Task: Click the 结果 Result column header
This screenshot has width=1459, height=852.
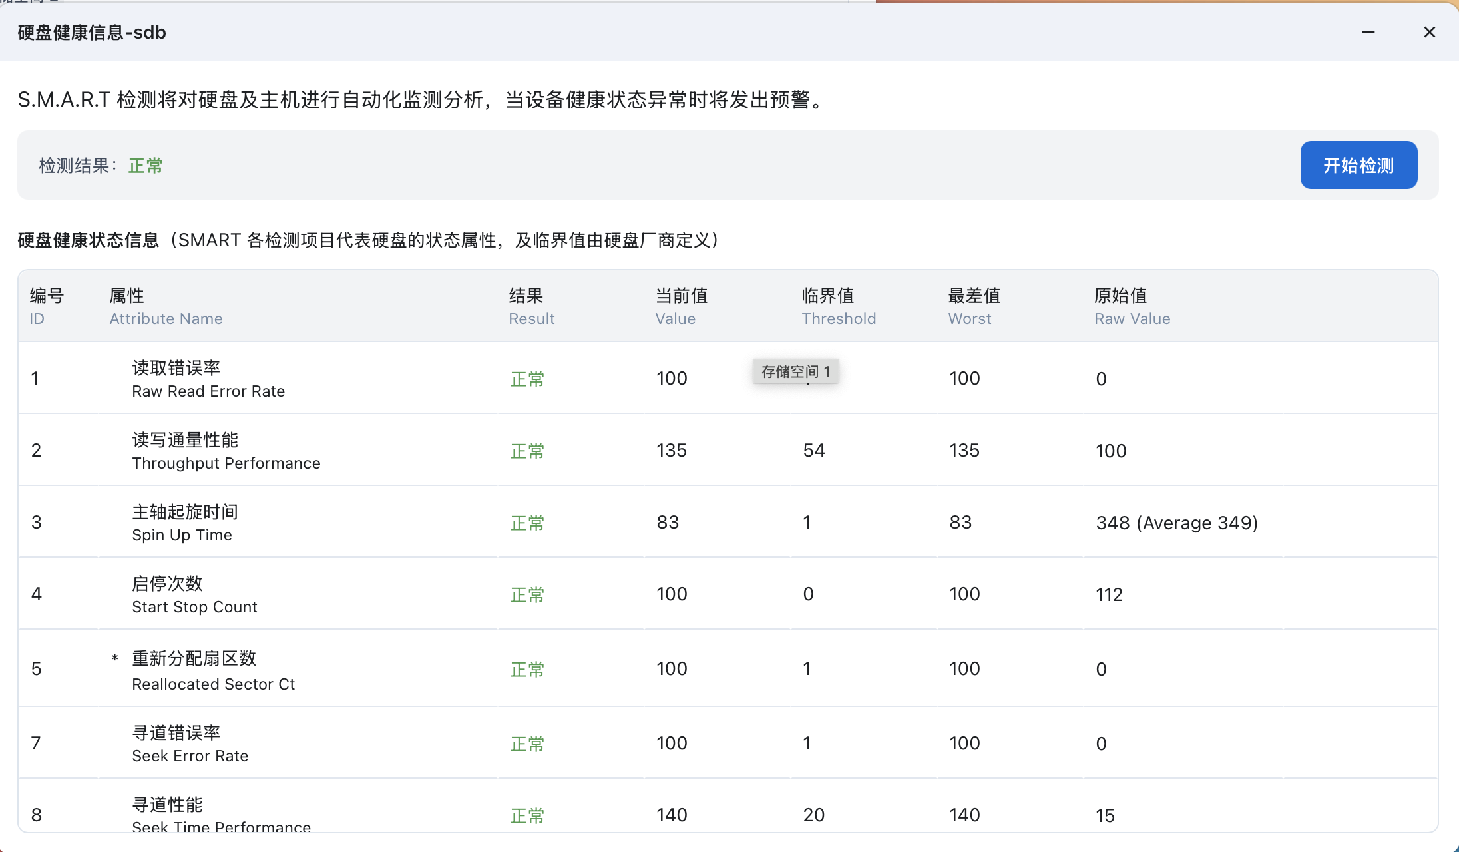Action: point(531,306)
